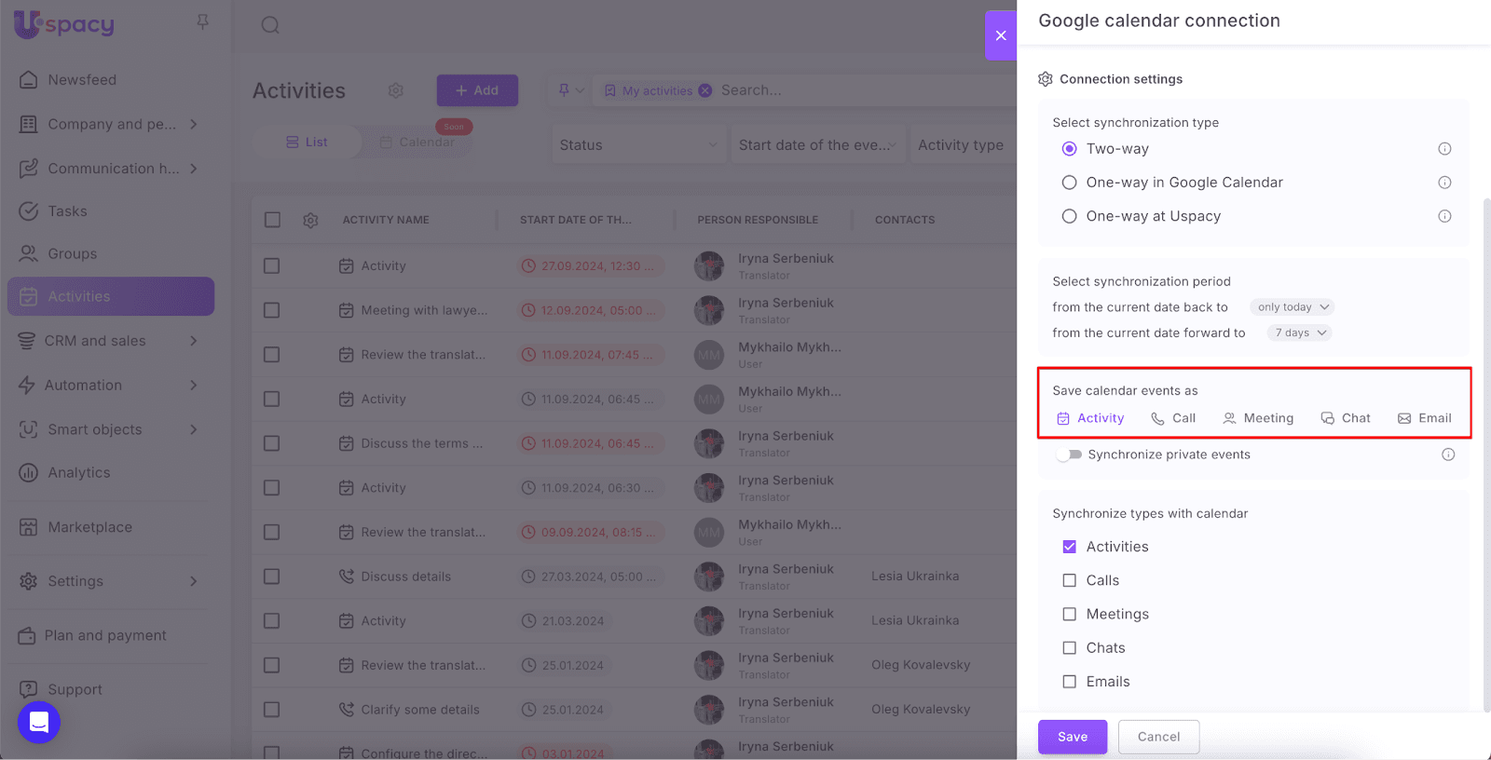
Task: Click info icon next to Two-way option
Action: point(1444,149)
